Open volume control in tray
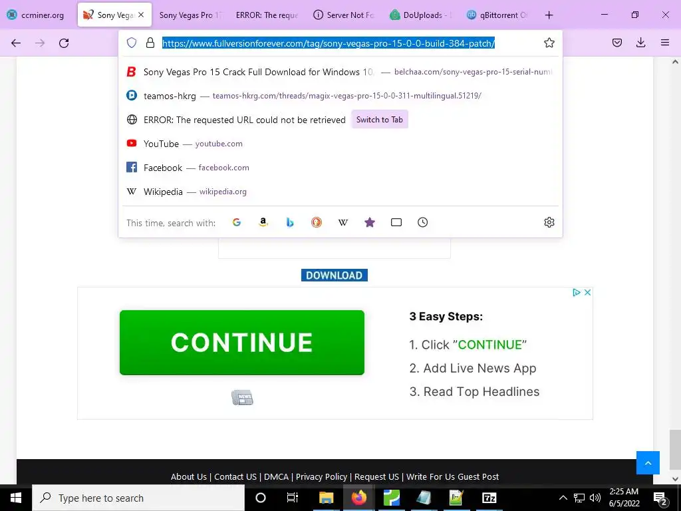 pos(595,498)
